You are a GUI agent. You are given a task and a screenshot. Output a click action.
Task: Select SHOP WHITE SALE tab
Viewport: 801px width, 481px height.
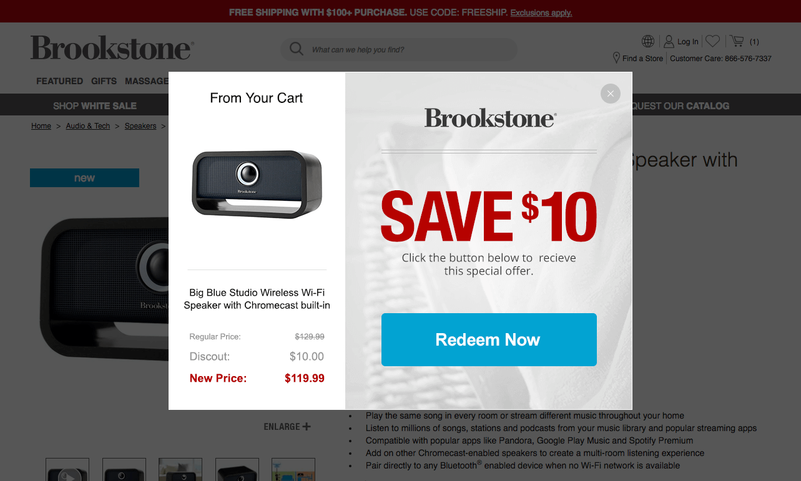[x=95, y=105]
